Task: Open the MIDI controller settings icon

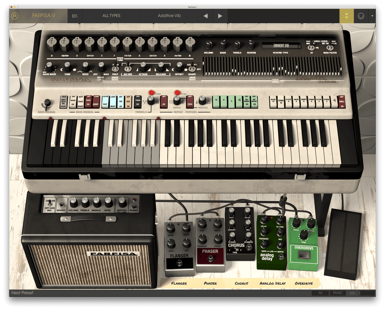Action: [361, 16]
